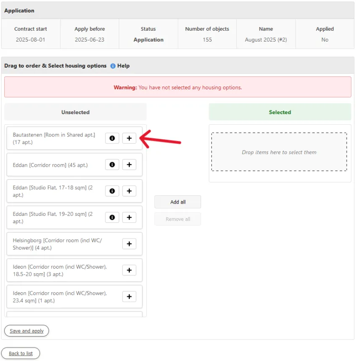The image size is (356, 361).
Task: Click the Number of objects label
Action: pos(207,29)
